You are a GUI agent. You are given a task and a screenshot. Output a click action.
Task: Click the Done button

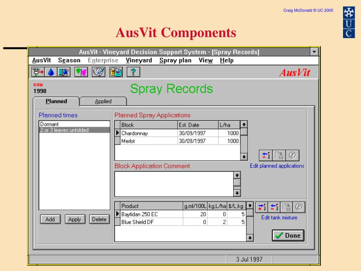tap(288, 235)
